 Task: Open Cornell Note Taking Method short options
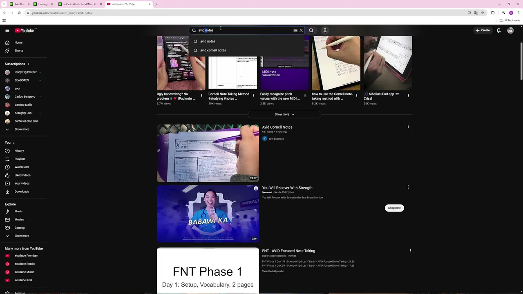[253, 96]
